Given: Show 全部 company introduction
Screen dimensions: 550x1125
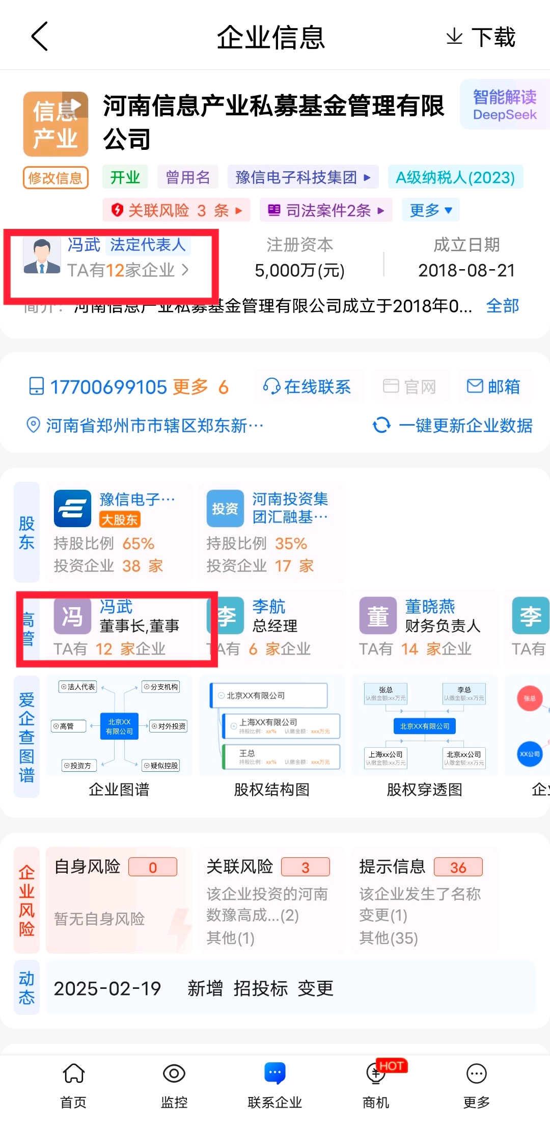Looking at the screenshot, I should [502, 306].
